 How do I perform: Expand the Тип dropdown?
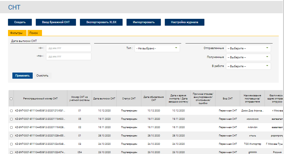157,48
